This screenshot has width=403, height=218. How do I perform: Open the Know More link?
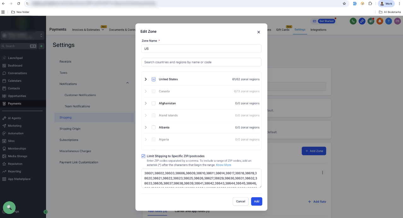pyautogui.click(x=224, y=165)
